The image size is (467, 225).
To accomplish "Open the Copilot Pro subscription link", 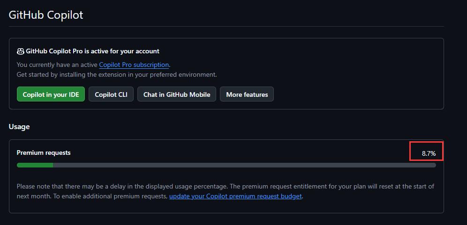I will (x=134, y=65).
